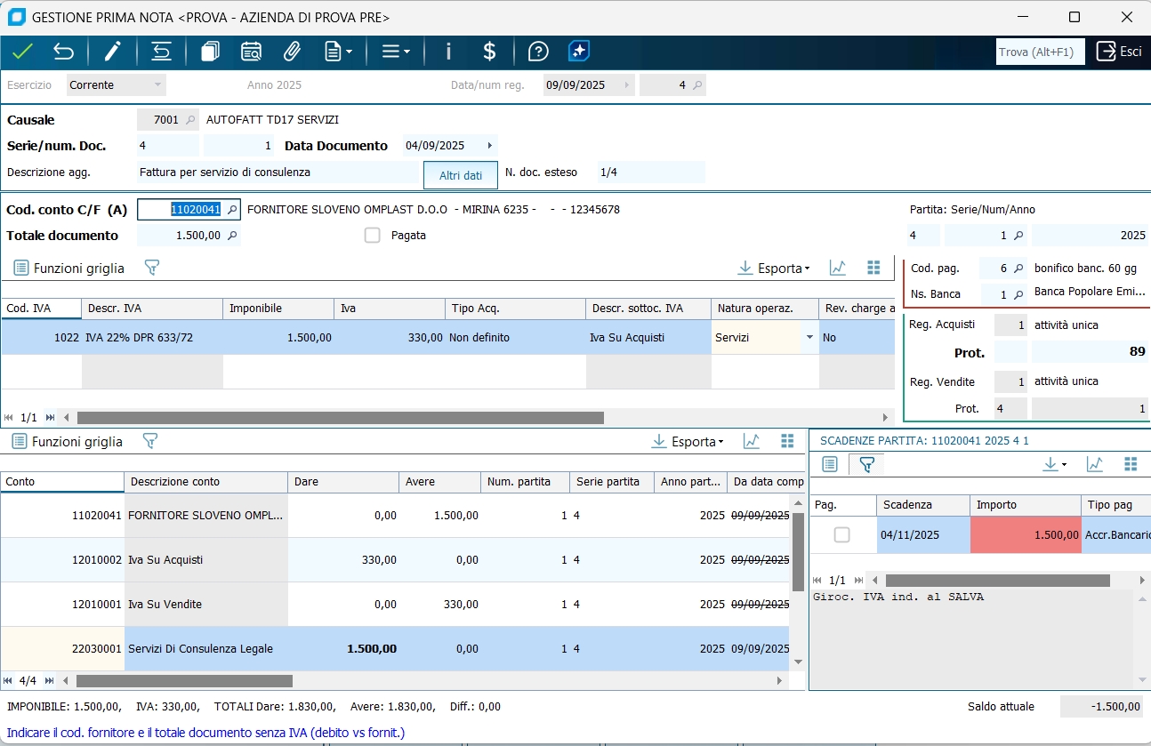Click the filter icon in IVA grid
This screenshot has height=746, width=1151.
click(x=151, y=268)
